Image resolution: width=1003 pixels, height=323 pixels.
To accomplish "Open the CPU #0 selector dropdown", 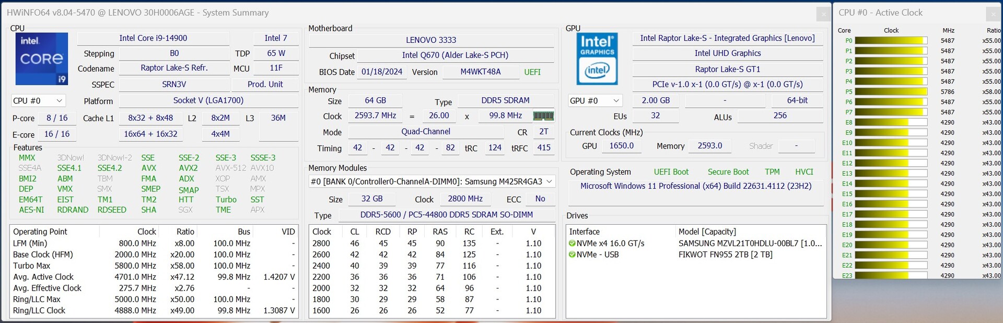I will coord(38,100).
